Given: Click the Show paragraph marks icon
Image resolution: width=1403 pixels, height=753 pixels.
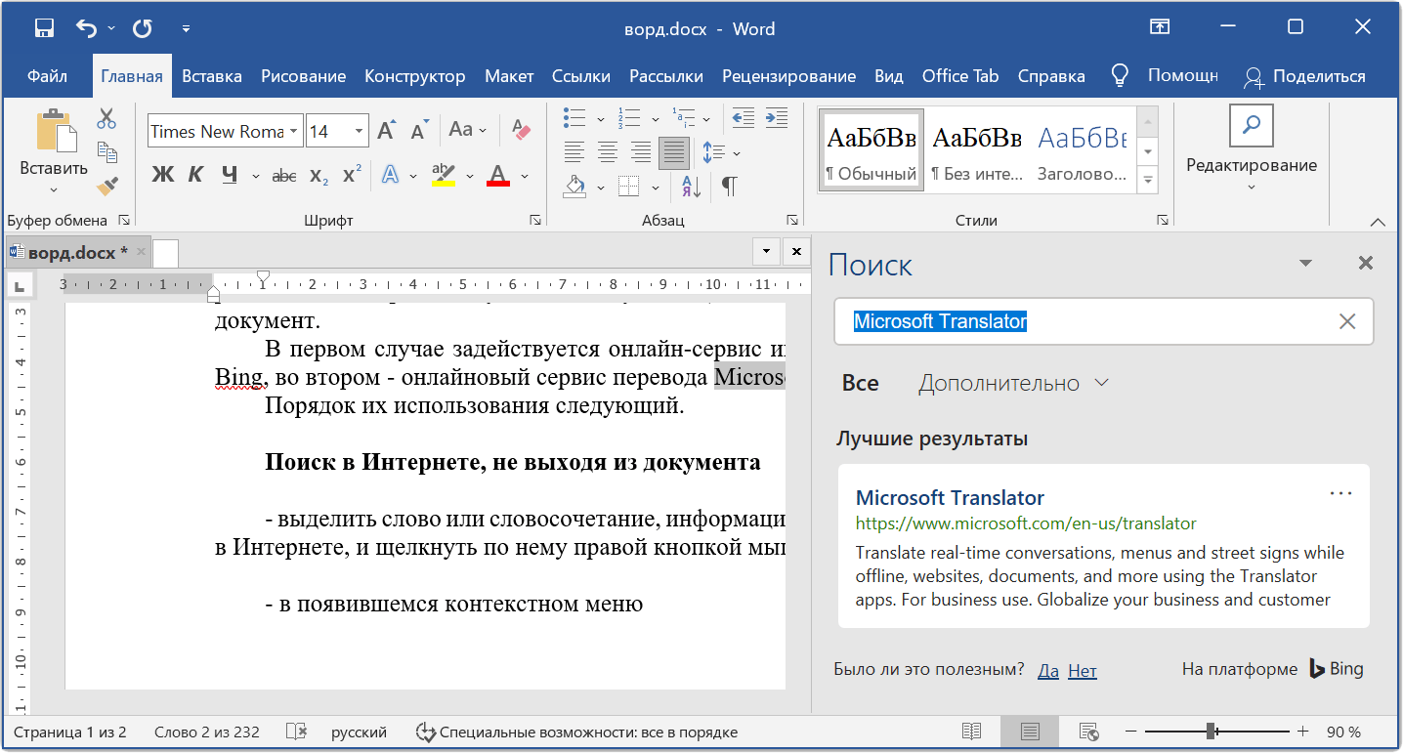Looking at the screenshot, I should (x=729, y=185).
